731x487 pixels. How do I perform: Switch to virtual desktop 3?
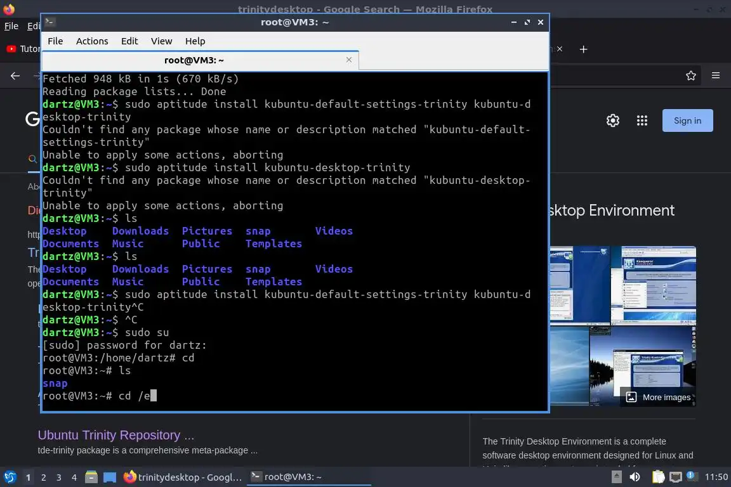(59, 477)
